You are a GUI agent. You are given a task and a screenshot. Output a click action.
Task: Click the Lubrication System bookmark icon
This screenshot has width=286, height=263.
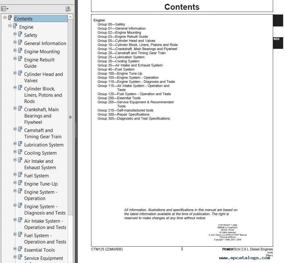(20, 144)
